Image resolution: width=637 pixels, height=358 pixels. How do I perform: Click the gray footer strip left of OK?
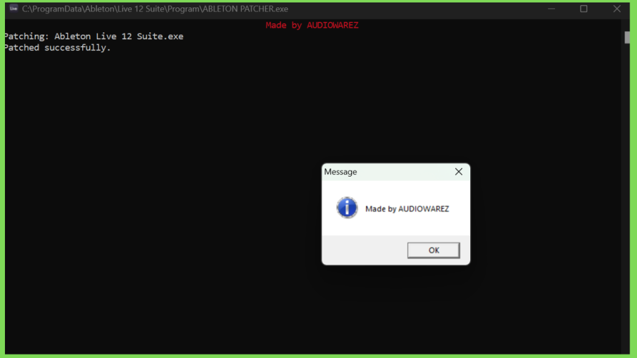tap(365, 250)
